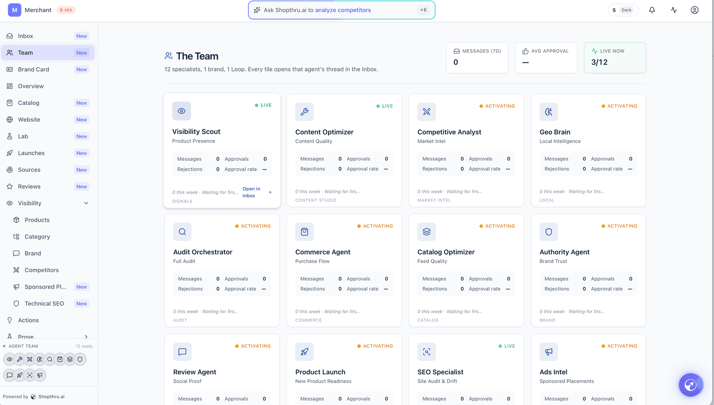Open Category under Visibility

click(x=51, y=237)
